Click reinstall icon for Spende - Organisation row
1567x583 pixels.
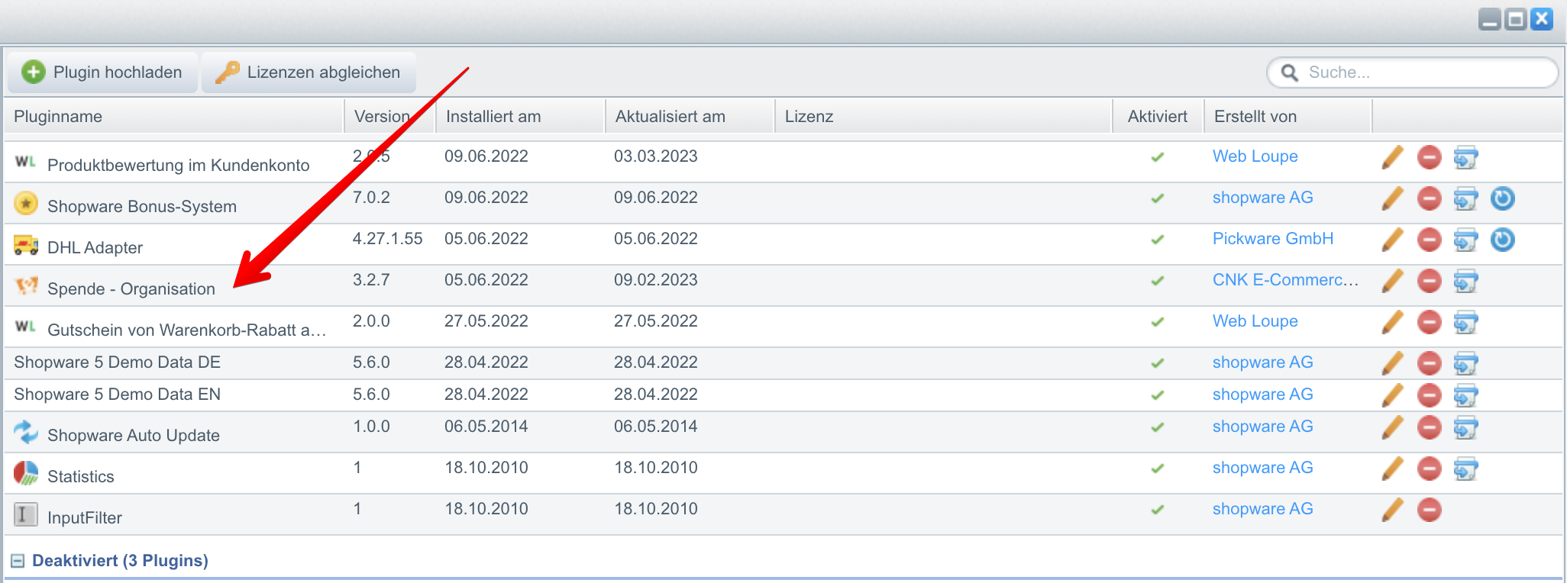point(1465,281)
